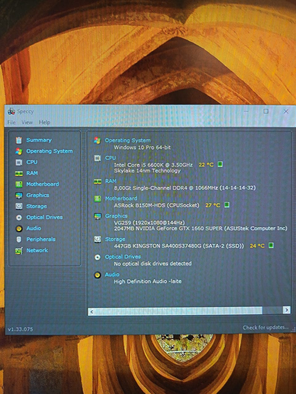Click the Audio icon in summary pane
Screen dimensions: 296x394
click(x=97, y=275)
